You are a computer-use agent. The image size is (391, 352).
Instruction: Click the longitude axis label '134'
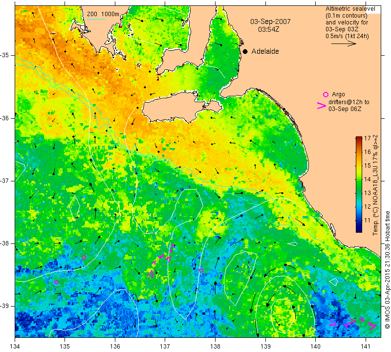(x=15, y=347)
